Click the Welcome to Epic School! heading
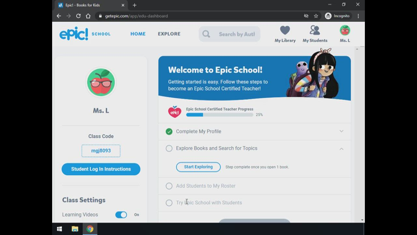 (x=215, y=70)
